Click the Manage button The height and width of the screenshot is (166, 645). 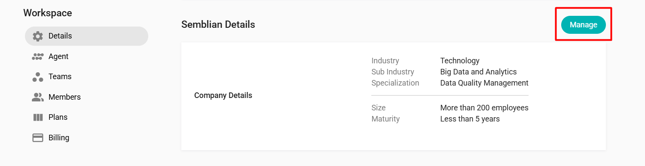coord(584,25)
